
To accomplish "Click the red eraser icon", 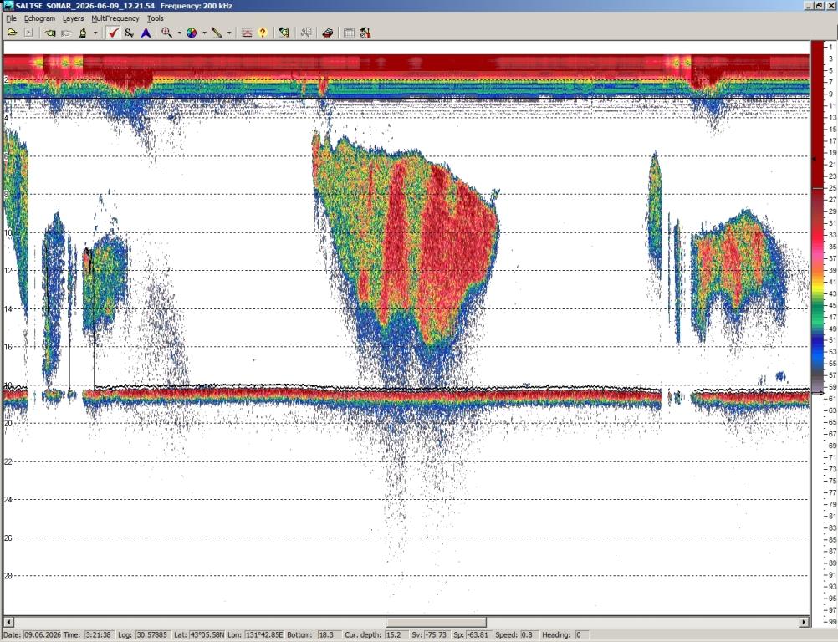I will coord(328,33).
